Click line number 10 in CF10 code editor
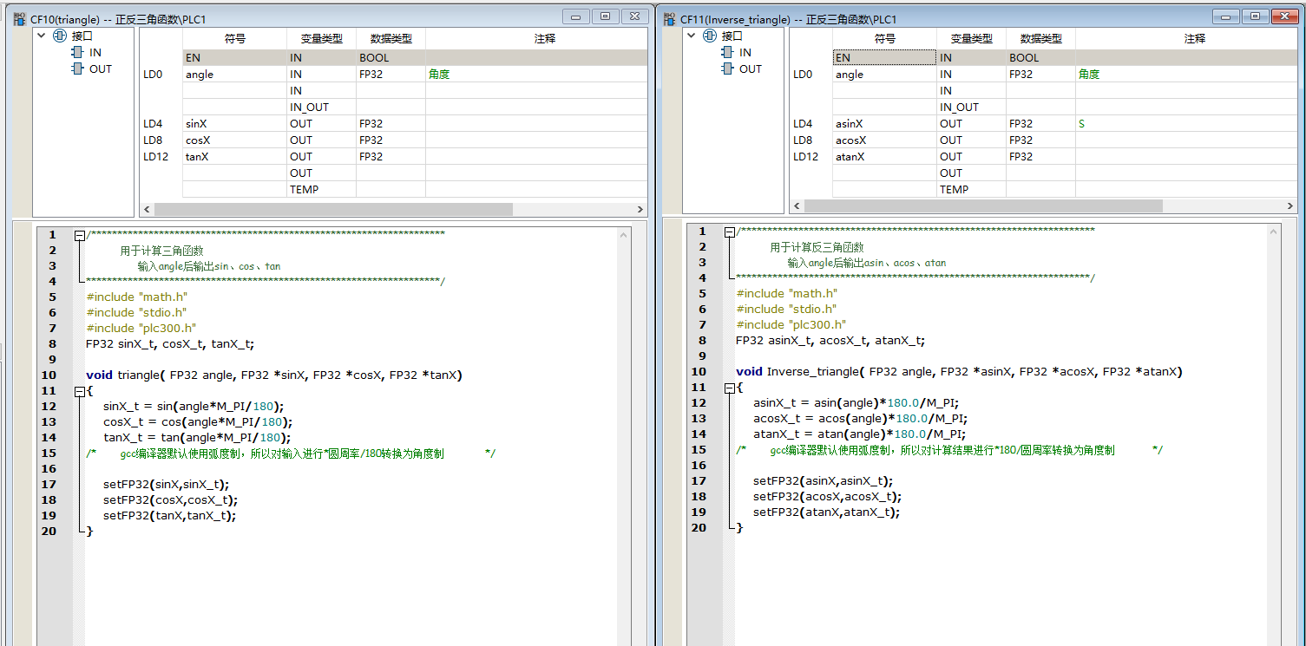1306x646 pixels. 49,375
